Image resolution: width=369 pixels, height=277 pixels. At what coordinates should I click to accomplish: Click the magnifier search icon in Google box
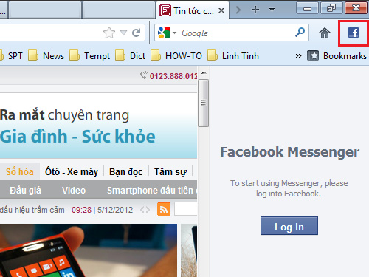pyautogui.click(x=300, y=33)
